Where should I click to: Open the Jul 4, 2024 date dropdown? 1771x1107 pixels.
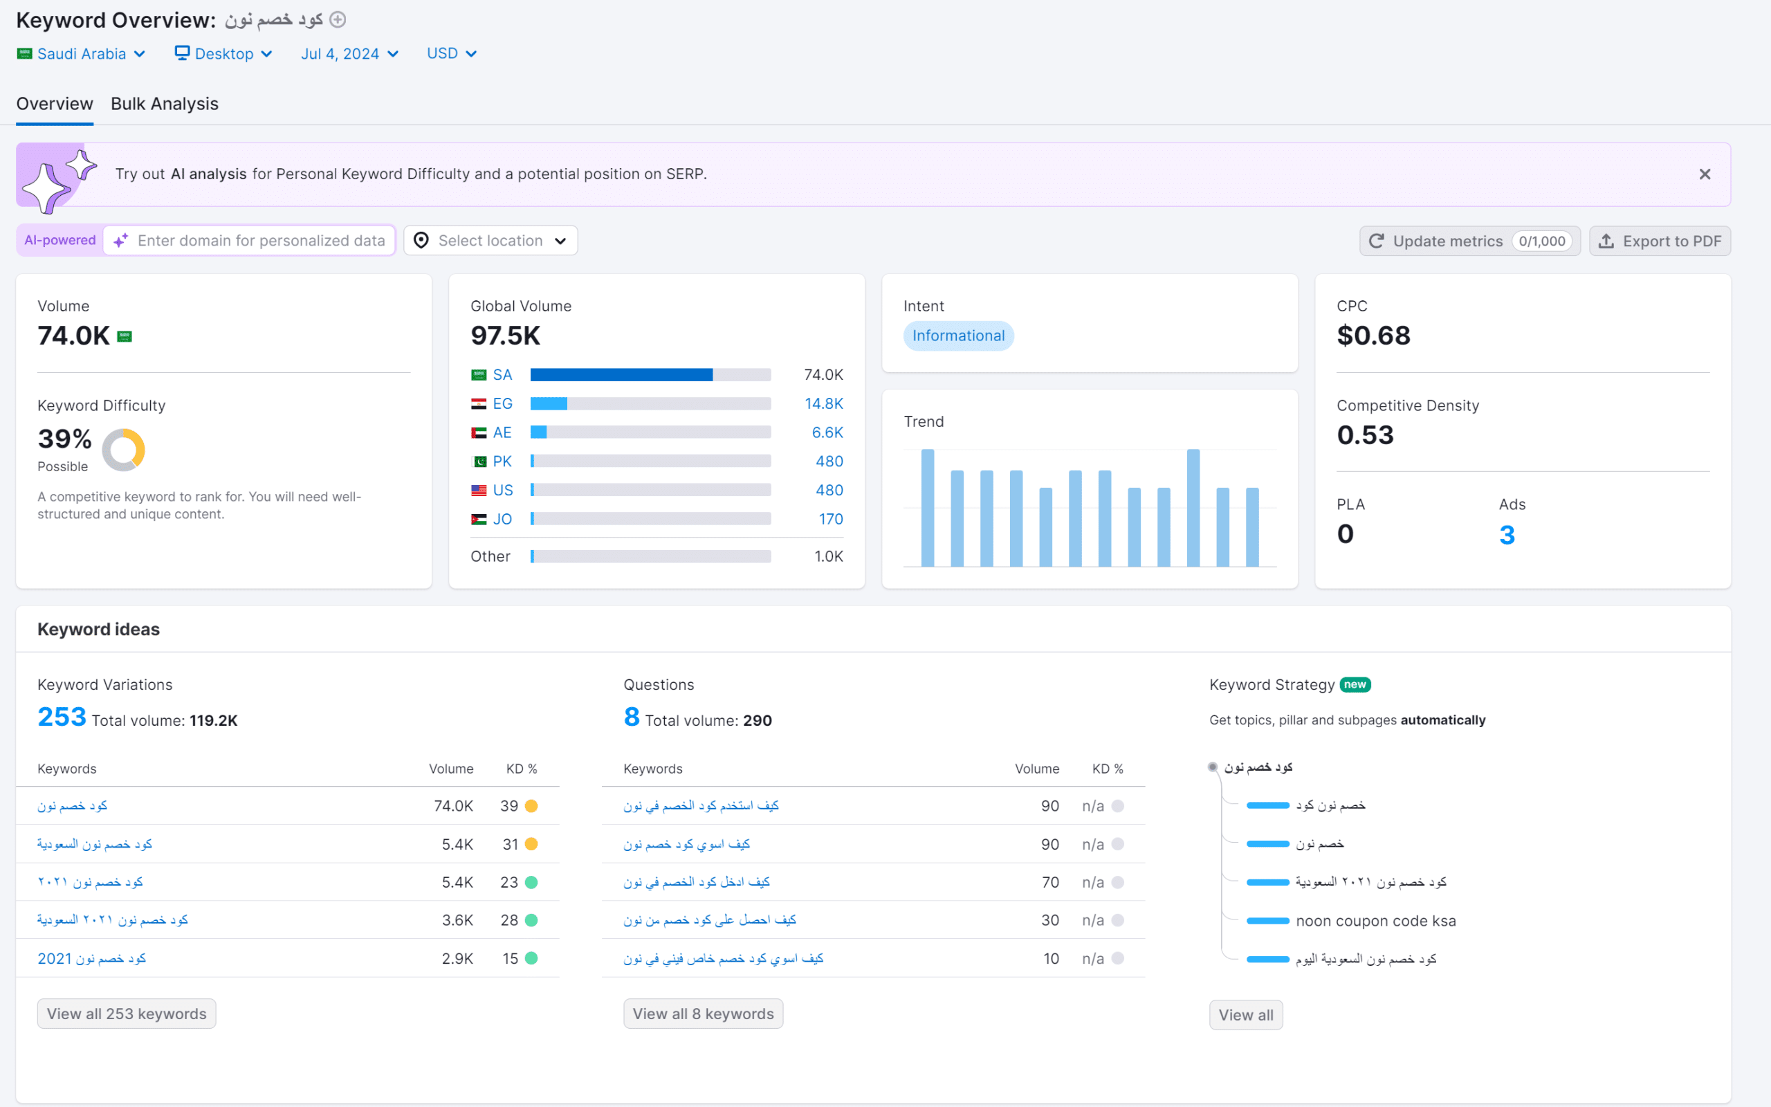coord(349,53)
